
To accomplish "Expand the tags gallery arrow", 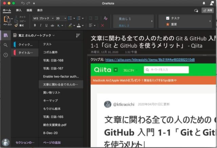I will click(x=210, y=21).
